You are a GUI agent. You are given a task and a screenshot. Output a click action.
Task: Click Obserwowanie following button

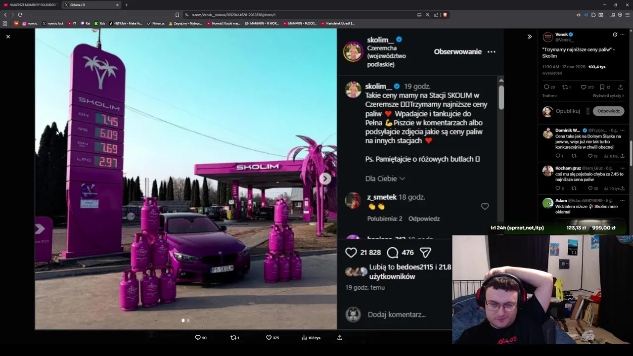click(457, 51)
